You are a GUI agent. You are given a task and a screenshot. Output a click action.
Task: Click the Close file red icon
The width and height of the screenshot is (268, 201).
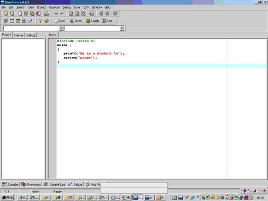[38, 14]
